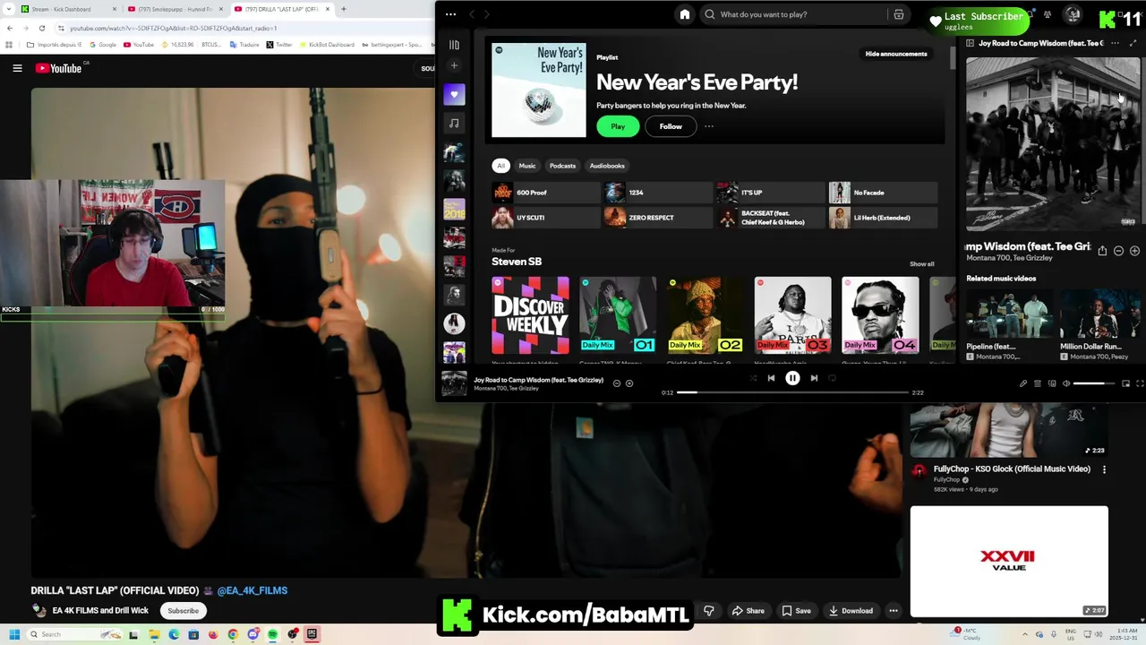Remove current song using minus icon in player bar
The image size is (1146, 645).
click(x=616, y=383)
